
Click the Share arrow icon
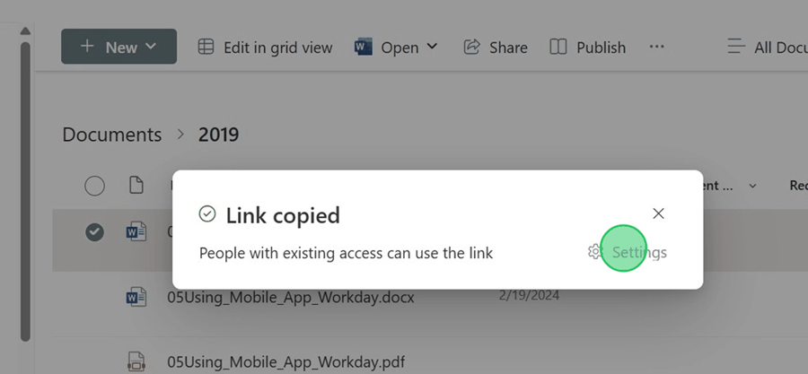click(x=472, y=48)
